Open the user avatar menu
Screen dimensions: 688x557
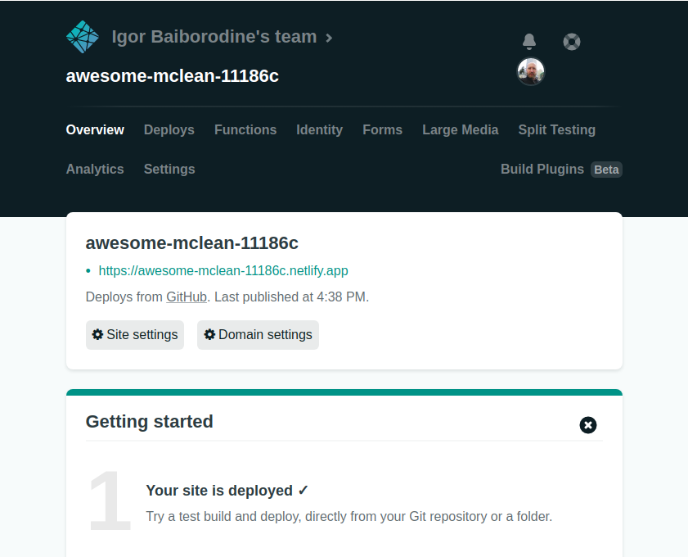point(531,71)
